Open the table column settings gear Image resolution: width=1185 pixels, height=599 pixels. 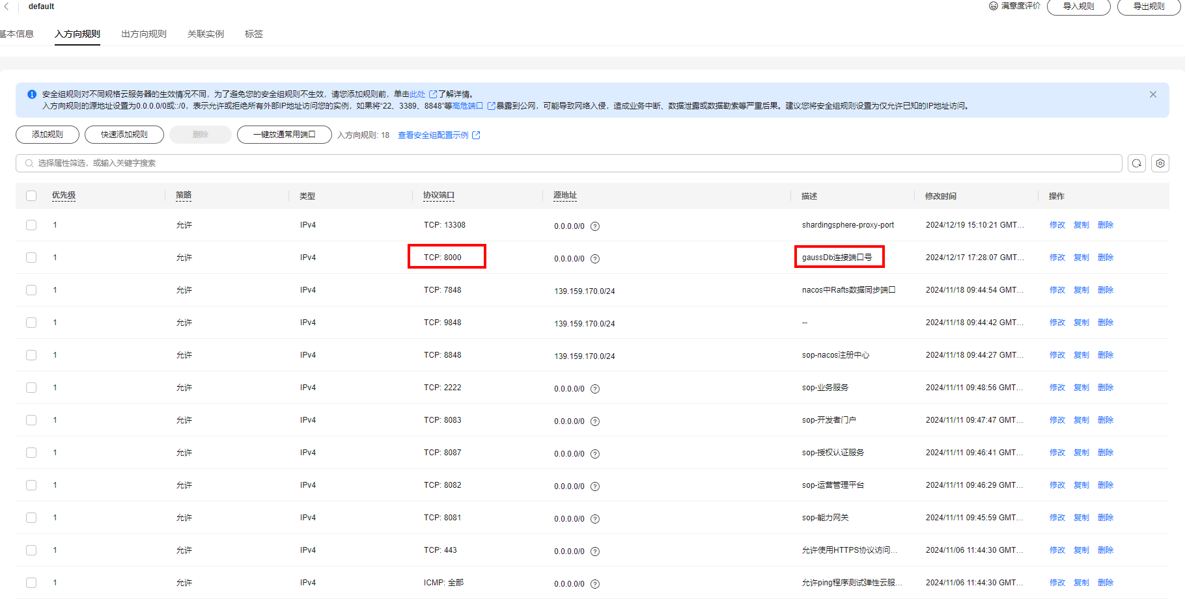[1160, 163]
